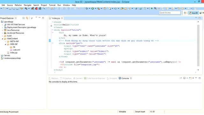Image resolution: width=204 pixels, height=115 pixels.
Task: Switch to the Servers tab
Action: pyautogui.click(x=78, y=78)
